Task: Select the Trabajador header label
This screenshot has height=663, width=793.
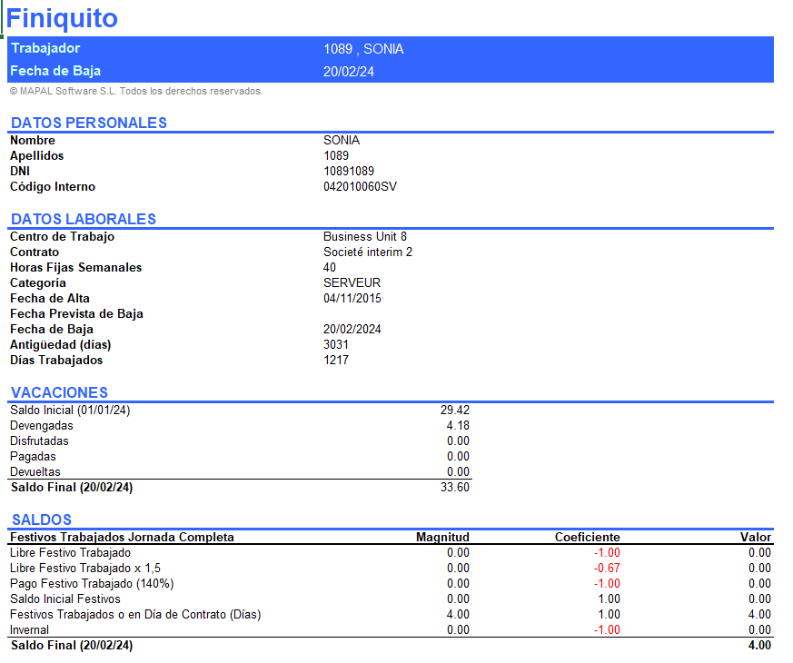Action: [x=45, y=48]
